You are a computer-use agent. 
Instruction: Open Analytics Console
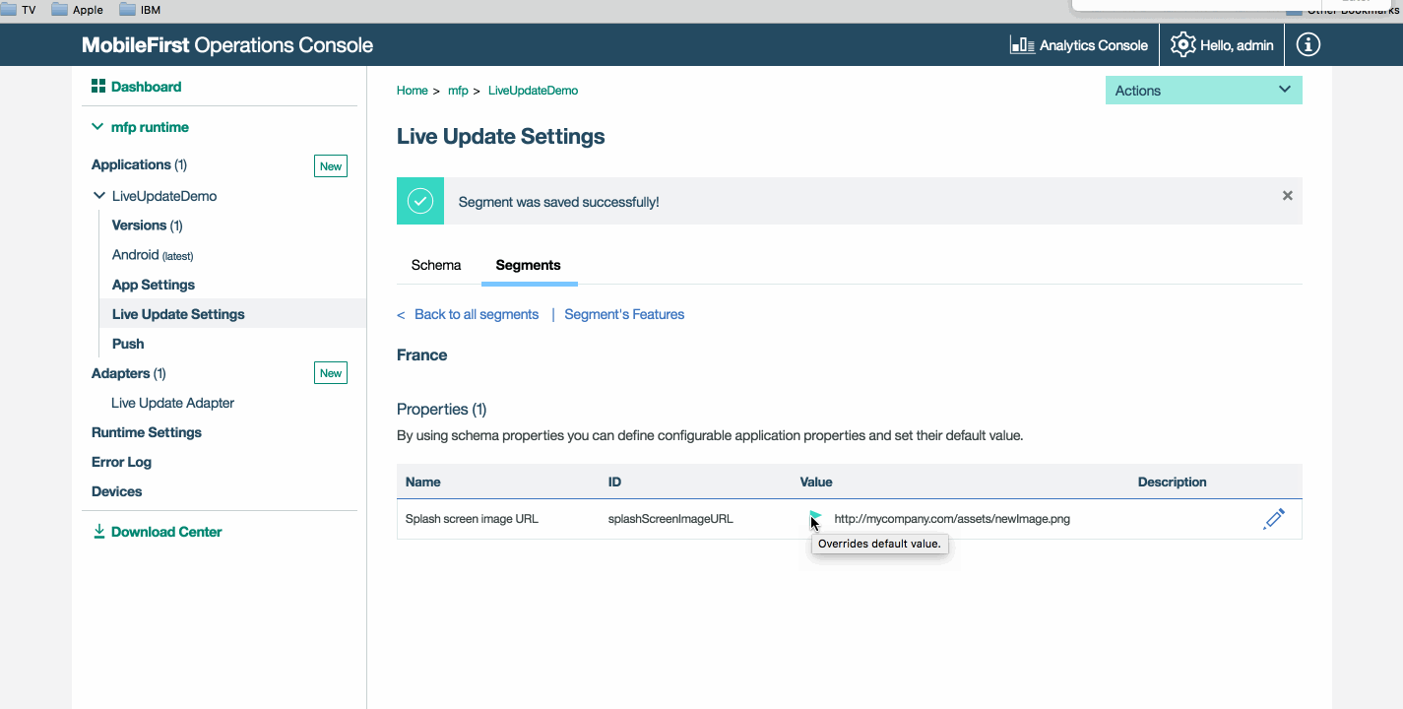tap(1094, 45)
